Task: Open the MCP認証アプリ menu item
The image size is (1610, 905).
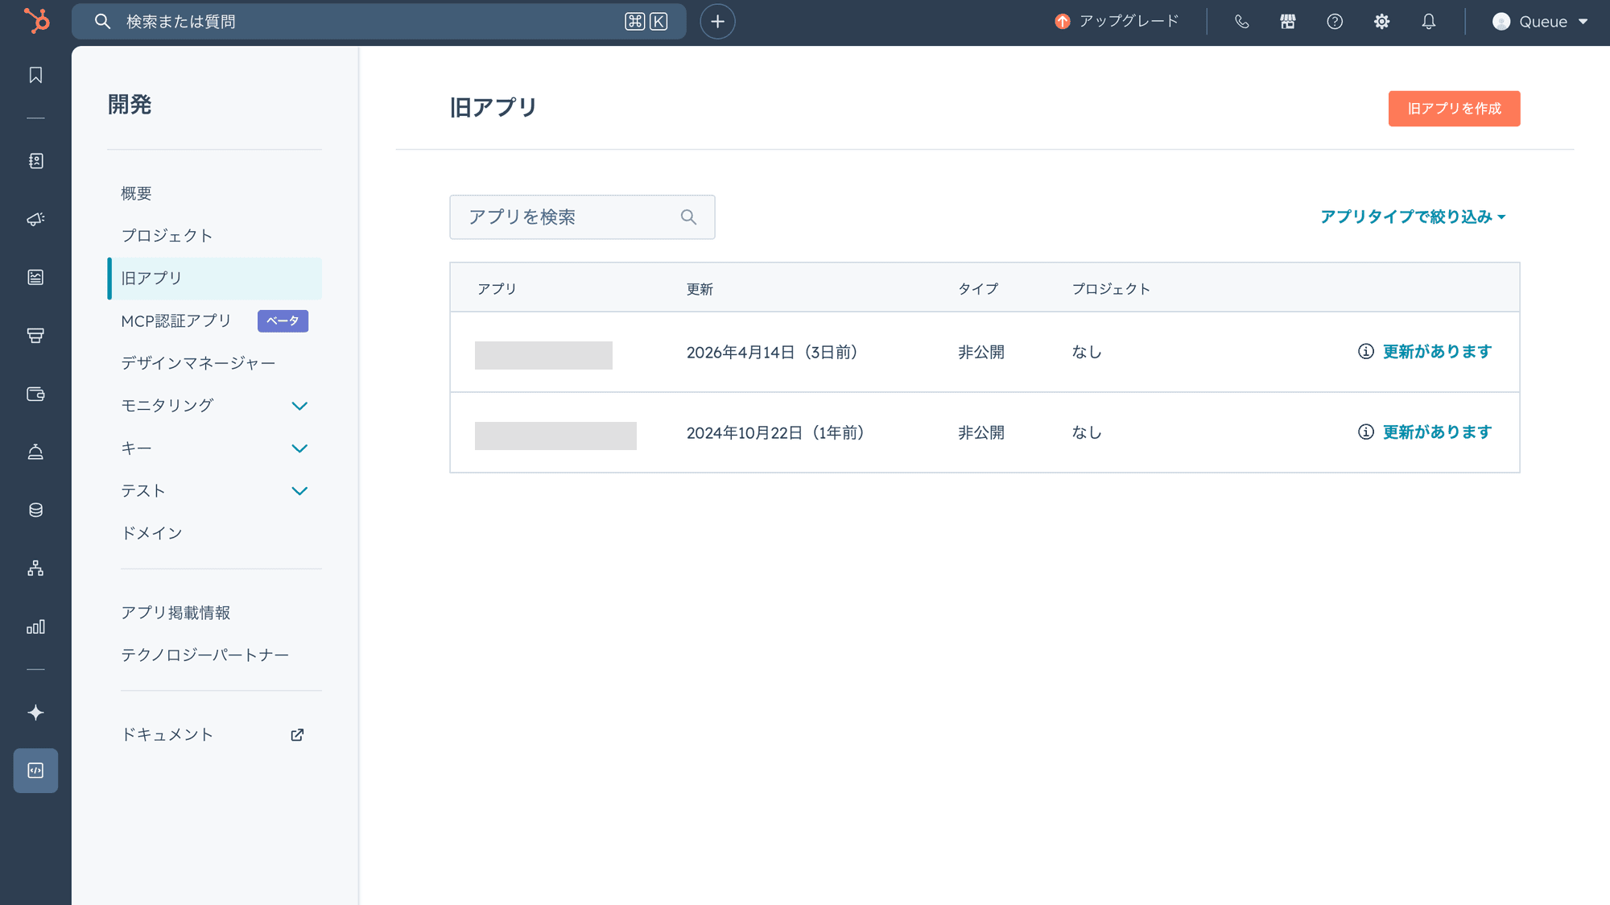Action: coord(175,320)
